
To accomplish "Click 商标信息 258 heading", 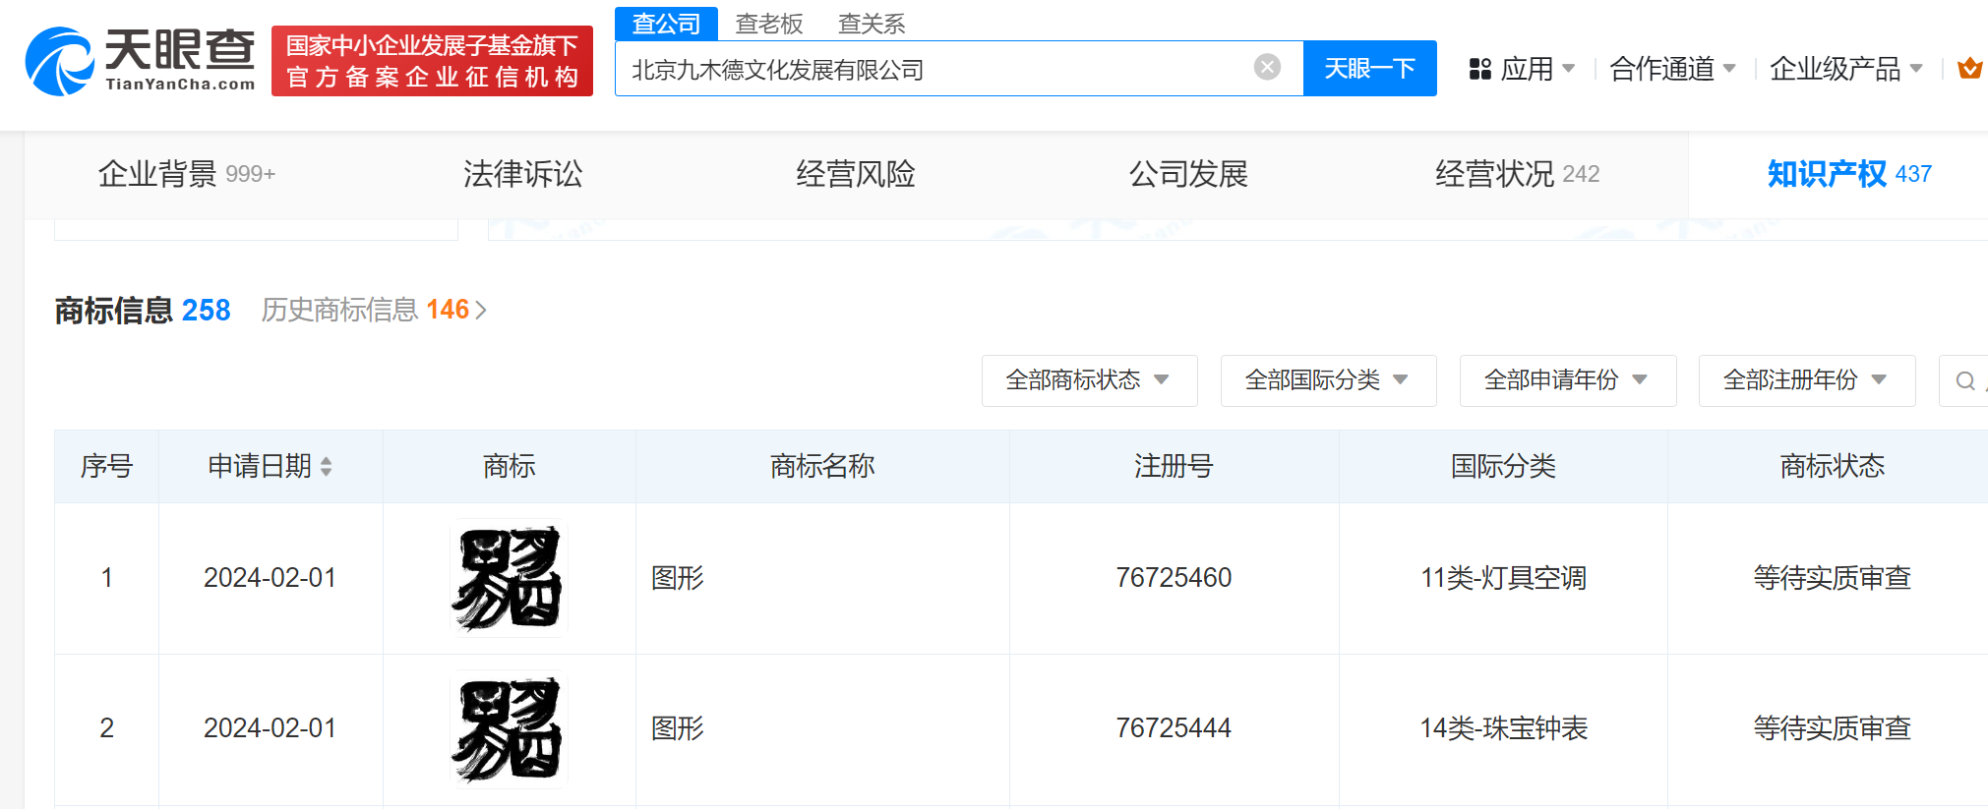I will [x=143, y=310].
